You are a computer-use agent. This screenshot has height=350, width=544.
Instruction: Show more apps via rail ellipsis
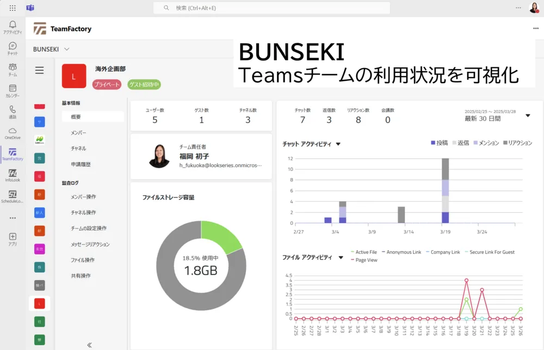click(13, 218)
